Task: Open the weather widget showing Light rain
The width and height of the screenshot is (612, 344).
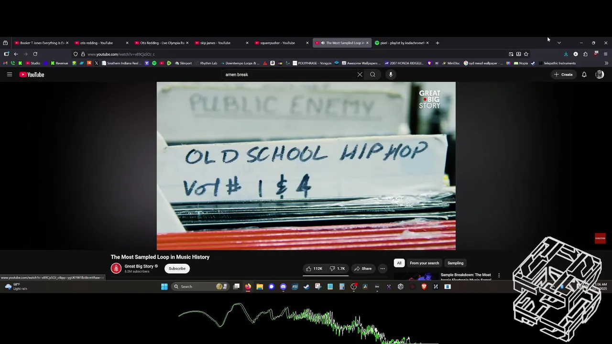Action: [16, 287]
